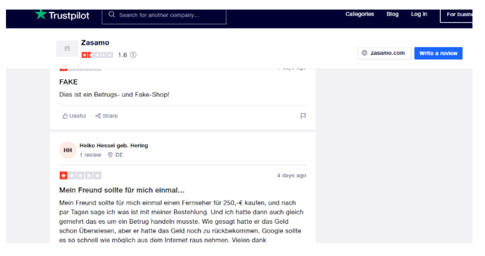The image size is (485, 256).
Task: Open the TrustScore info icon beside 1.6
Action: click(133, 55)
